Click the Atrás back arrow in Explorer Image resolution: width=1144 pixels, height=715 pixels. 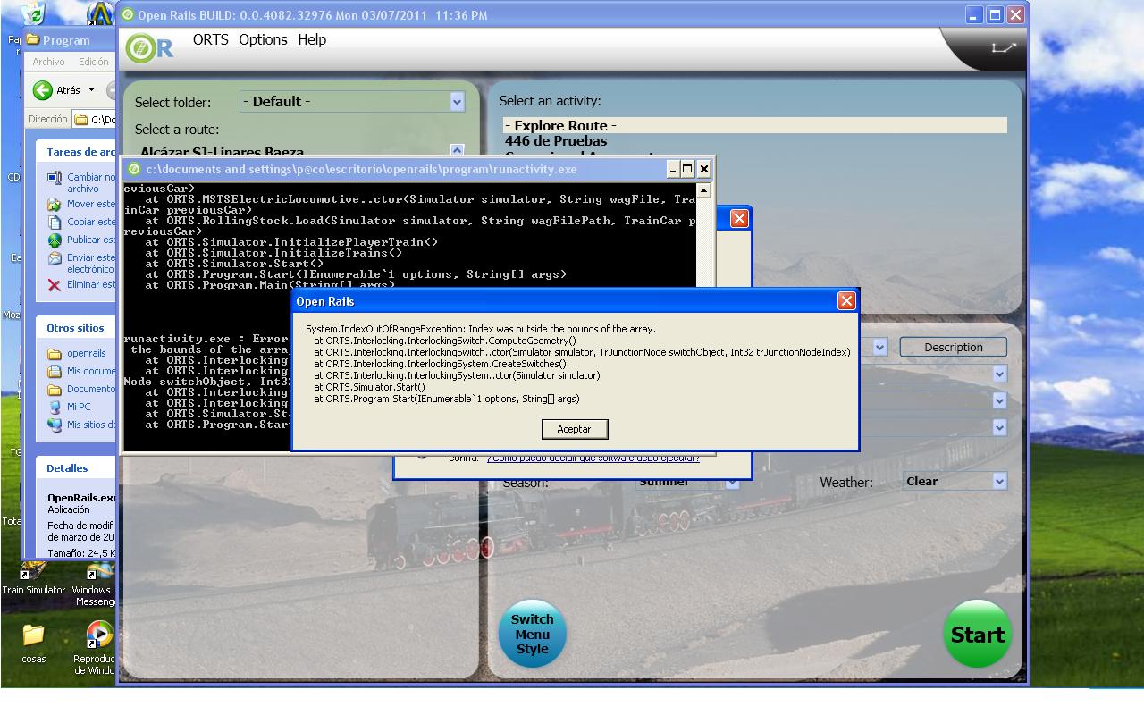click(43, 90)
